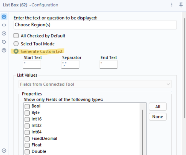Pin the Configuration window

[x=181, y=5]
